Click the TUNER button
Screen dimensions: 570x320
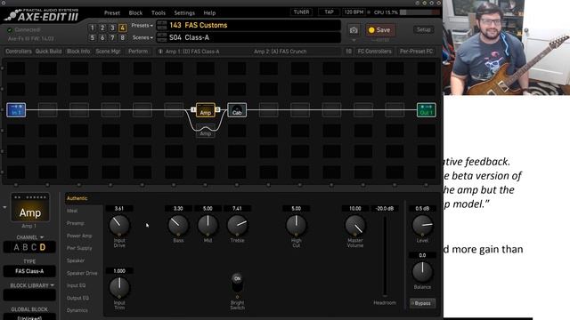pos(301,12)
